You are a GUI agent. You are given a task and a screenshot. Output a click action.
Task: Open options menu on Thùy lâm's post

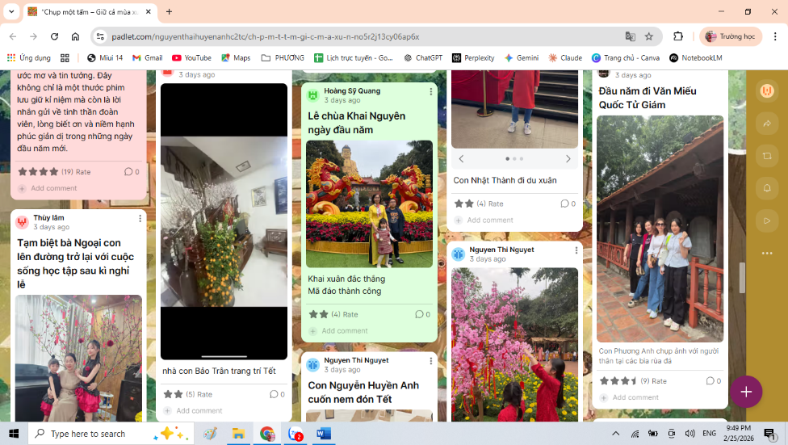140,219
